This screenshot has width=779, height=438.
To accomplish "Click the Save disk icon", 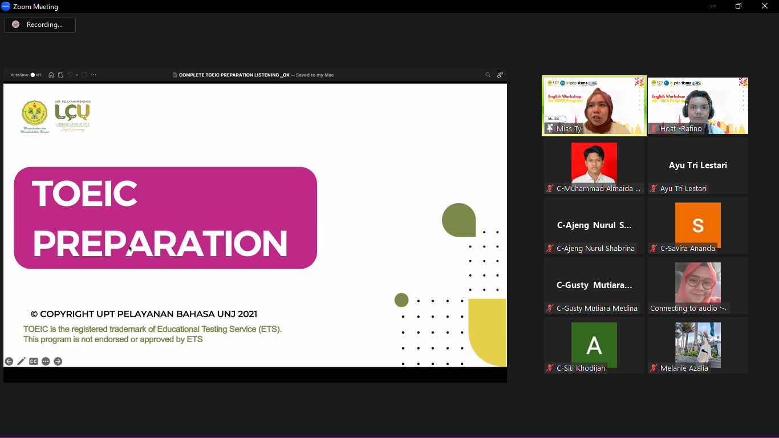I will [x=60, y=75].
